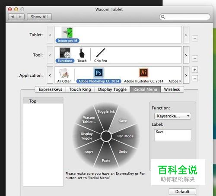This screenshot has height=196, width=216.
Task: Select the Grip Pen tool
Action: (101, 55)
